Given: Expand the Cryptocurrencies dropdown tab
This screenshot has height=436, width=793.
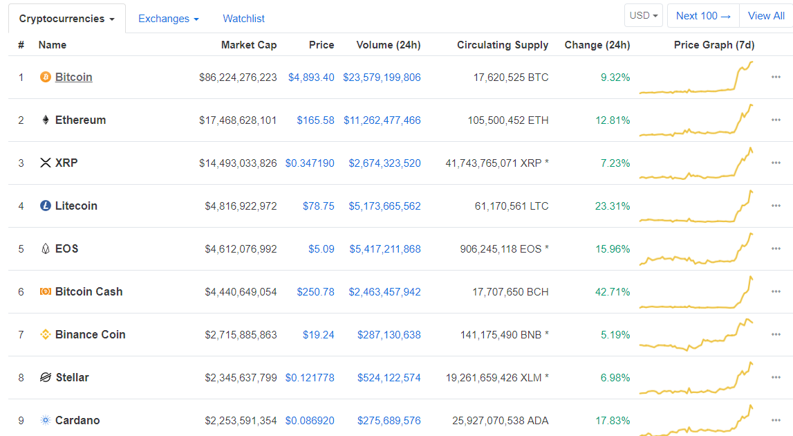Looking at the screenshot, I should (x=67, y=19).
